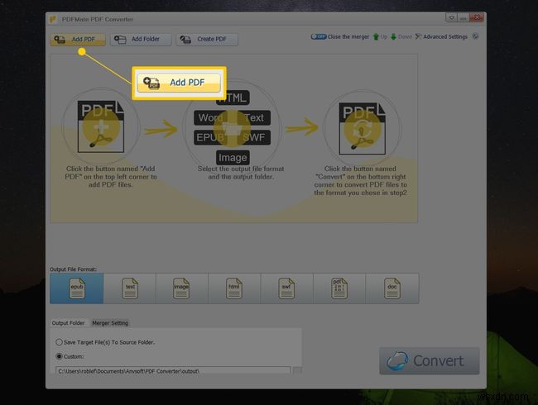538x405 pixels.
Task: Click the PDF convert icon in the guide
Action: point(363,128)
